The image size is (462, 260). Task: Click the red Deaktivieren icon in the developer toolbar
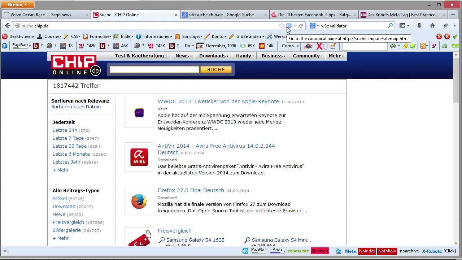click(5, 36)
